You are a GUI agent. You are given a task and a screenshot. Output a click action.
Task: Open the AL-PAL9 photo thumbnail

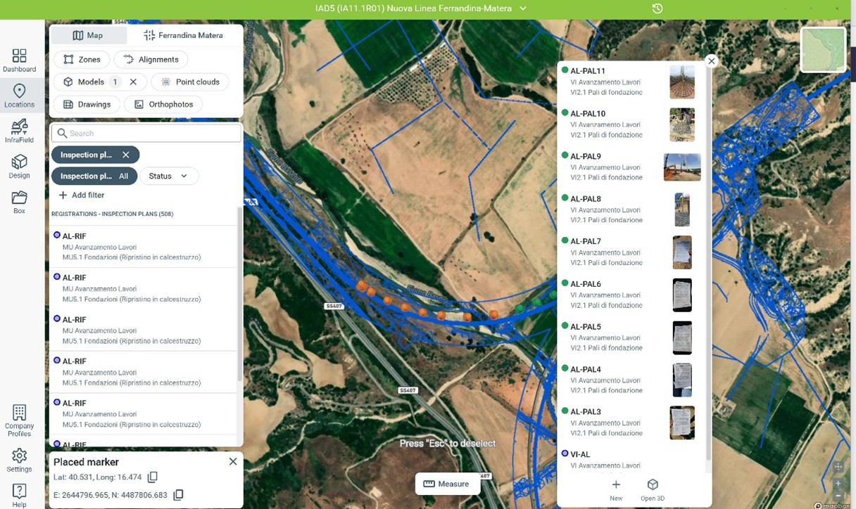pyautogui.click(x=682, y=167)
